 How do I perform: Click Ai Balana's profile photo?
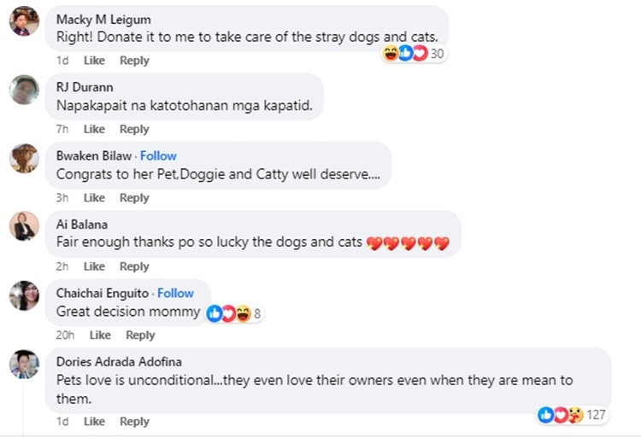pos(24,226)
